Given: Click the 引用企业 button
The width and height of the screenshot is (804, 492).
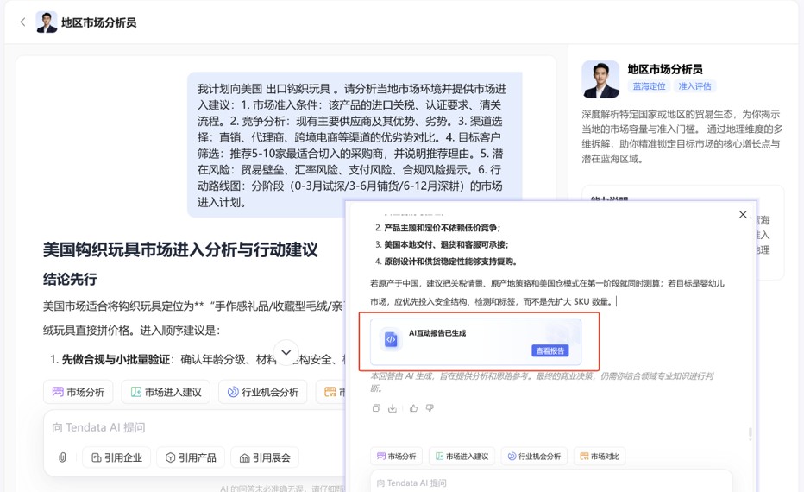Looking at the screenshot, I should [x=116, y=457].
